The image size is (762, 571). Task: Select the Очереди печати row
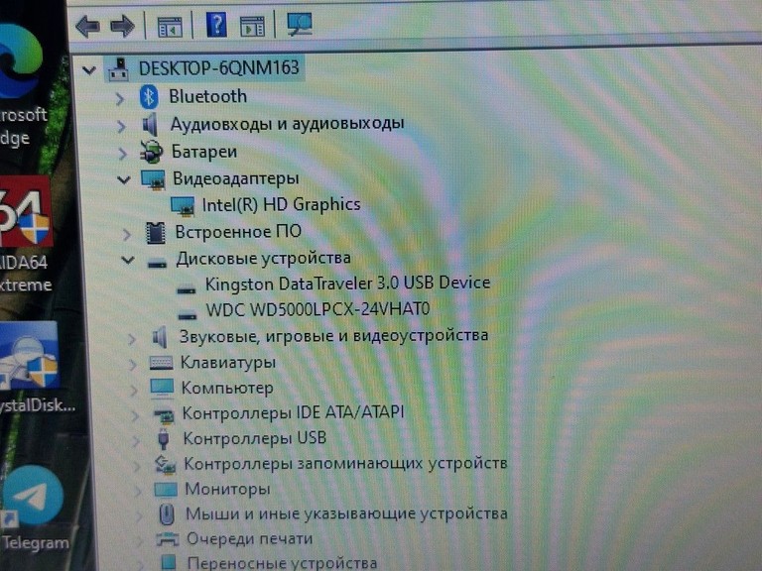coord(250,538)
